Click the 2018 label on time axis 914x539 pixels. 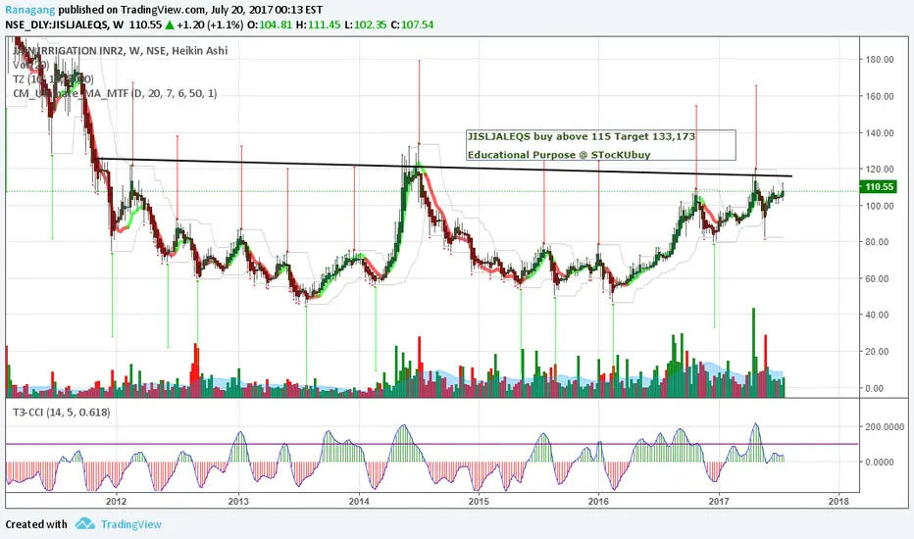point(838,501)
